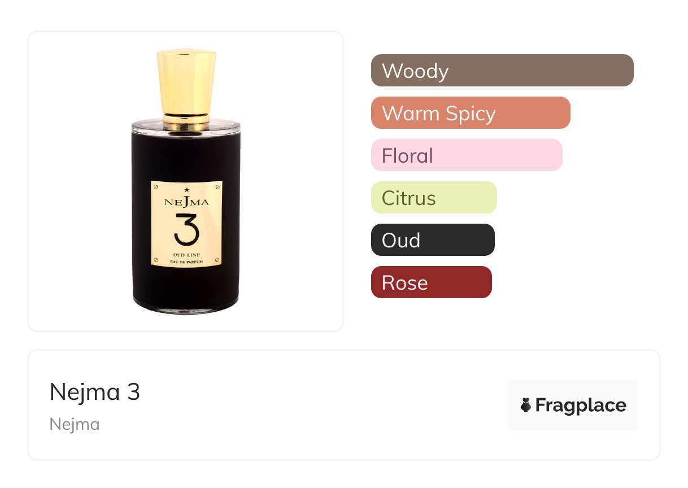
Task: Select the red Rose accord bar
Action: pos(432,282)
